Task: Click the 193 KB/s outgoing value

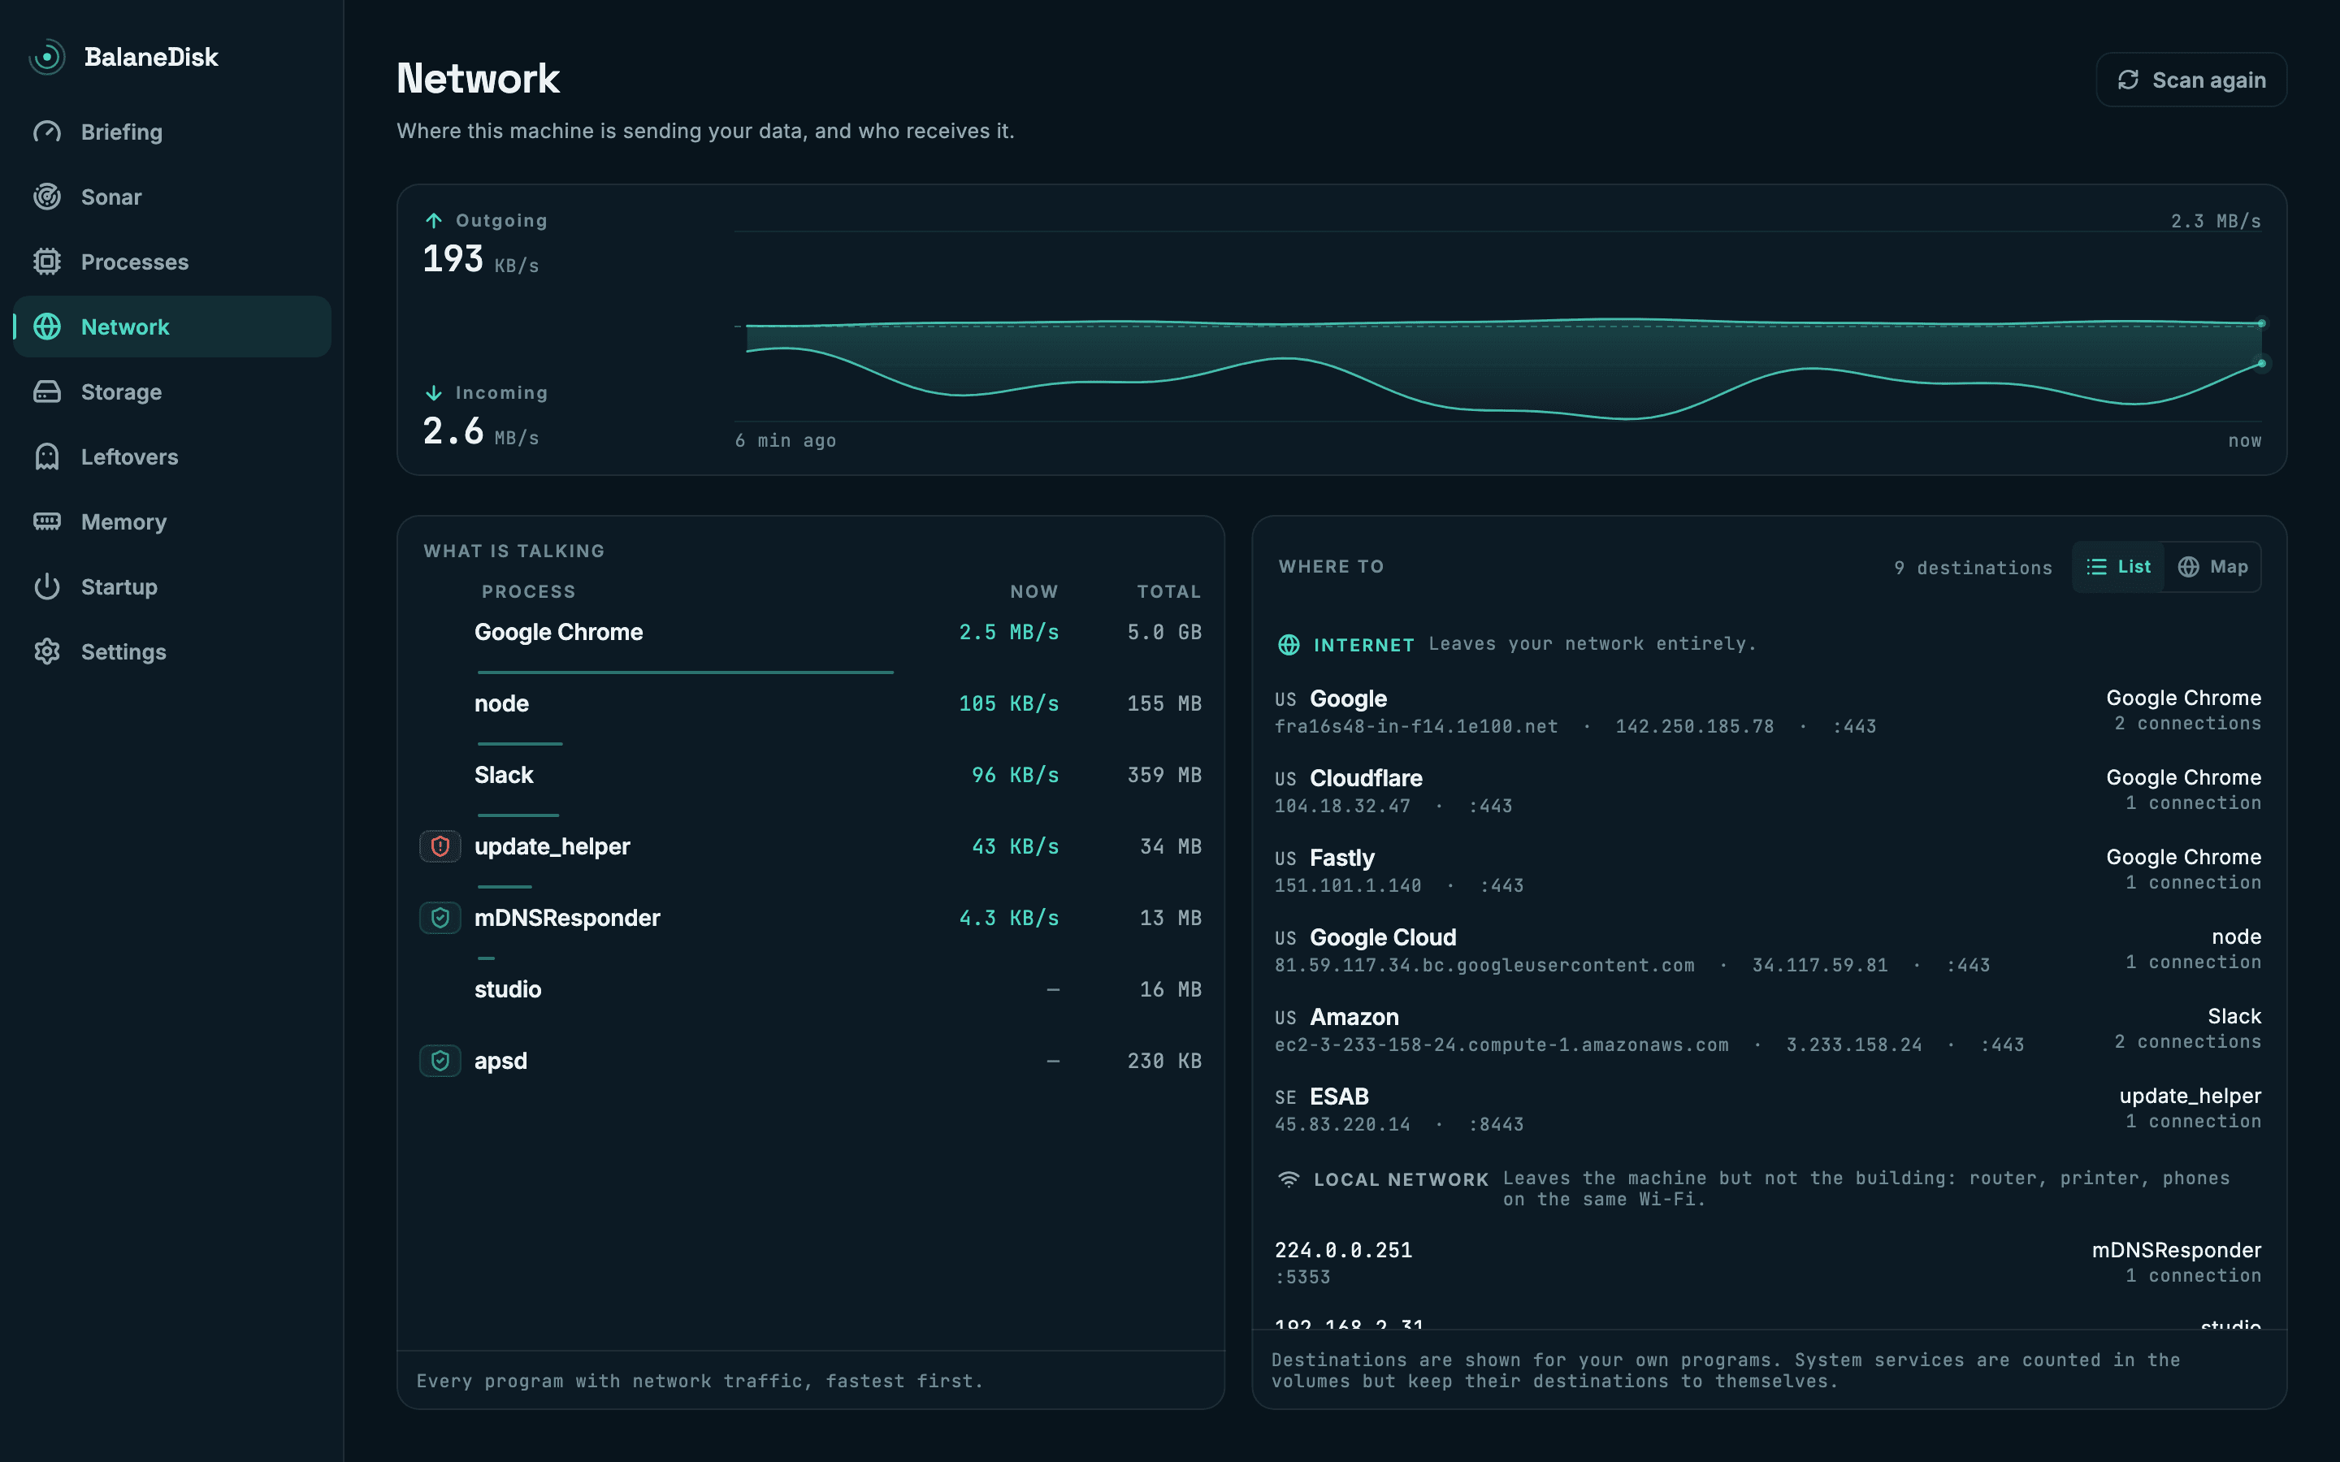Action: tap(480, 259)
